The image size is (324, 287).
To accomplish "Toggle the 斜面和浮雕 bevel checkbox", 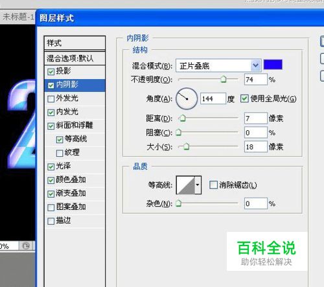I will [51, 126].
